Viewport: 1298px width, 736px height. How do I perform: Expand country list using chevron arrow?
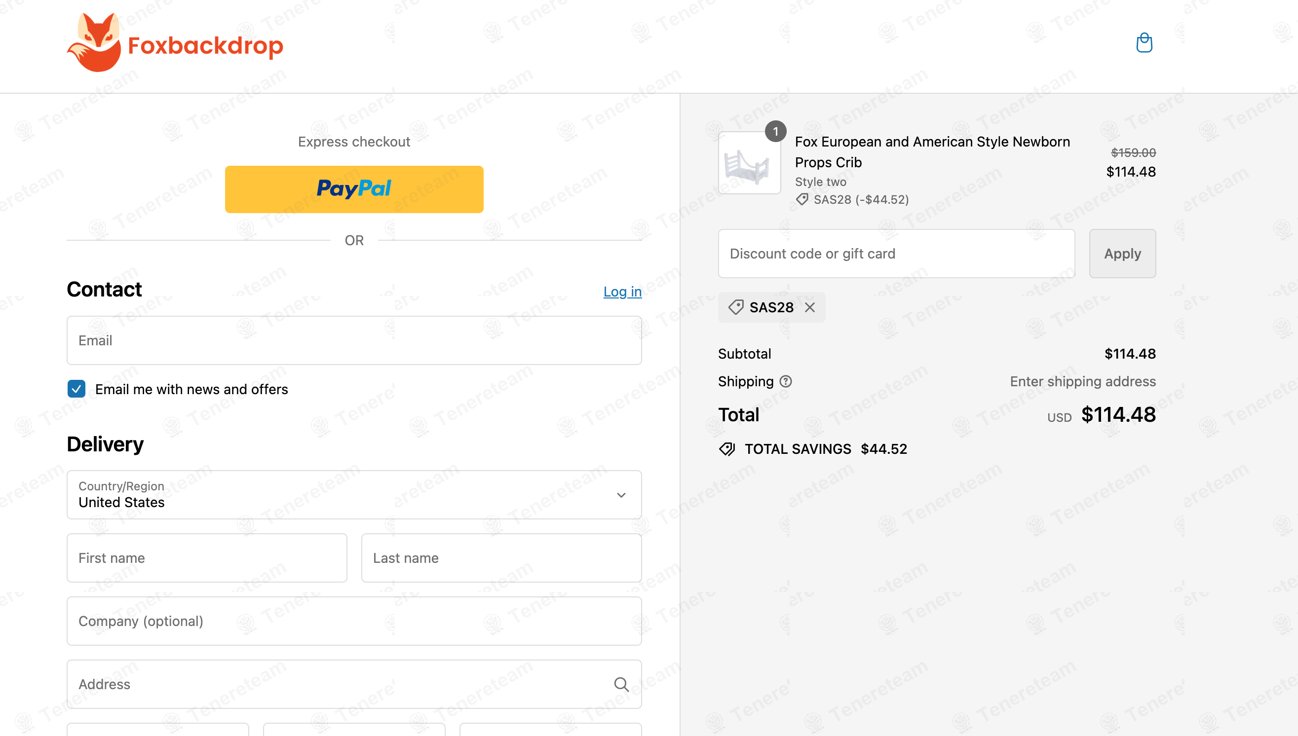(x=621, y=495)
